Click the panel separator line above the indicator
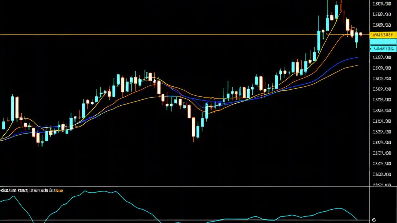The image size is (397, 223). coord(186,186)
